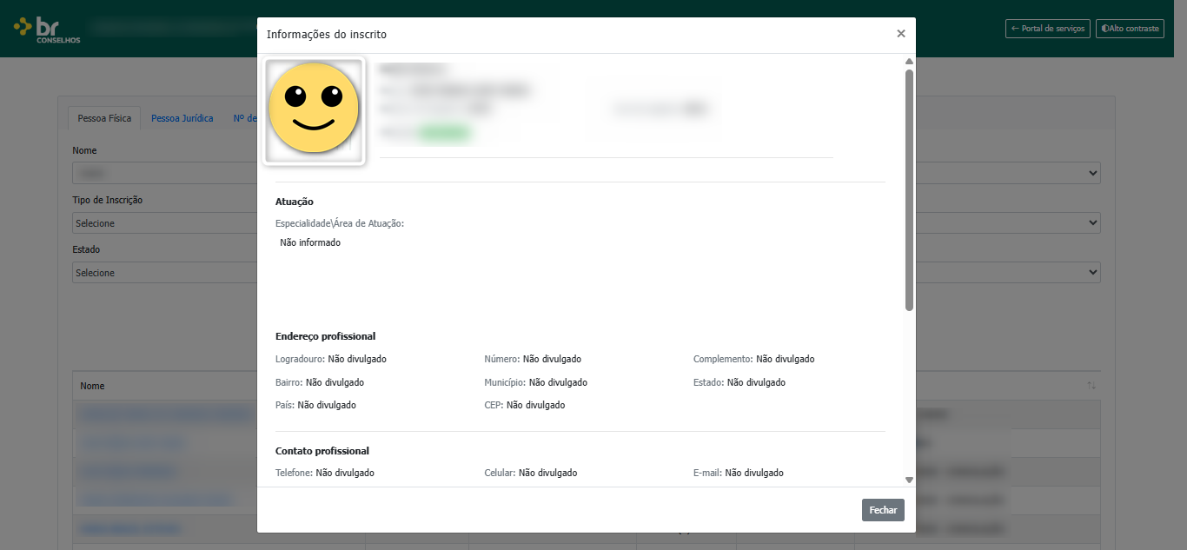
Task: Open the Estado dropdown
Action: tap(164, 273)
